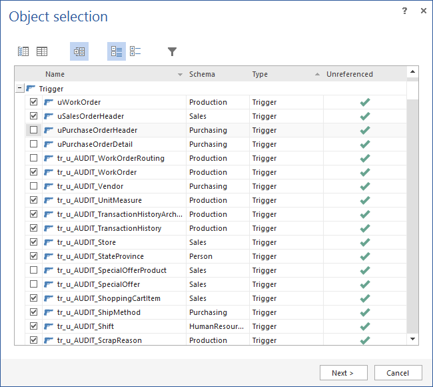Select the tr_u_AUDIT_ShipMethod row
The image size is (433, 387).
99,312
